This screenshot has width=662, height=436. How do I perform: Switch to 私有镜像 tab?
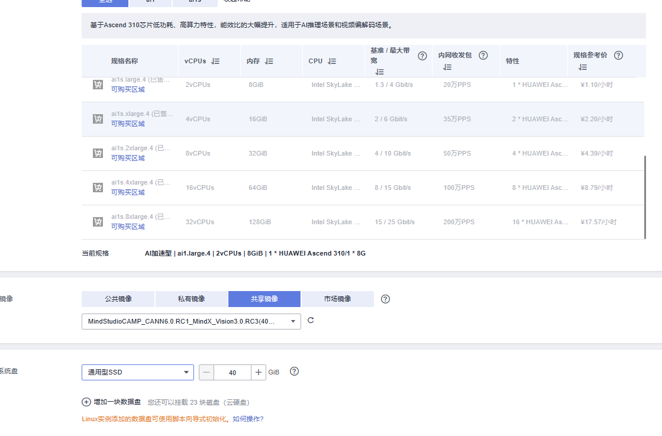tap(191, 299)
